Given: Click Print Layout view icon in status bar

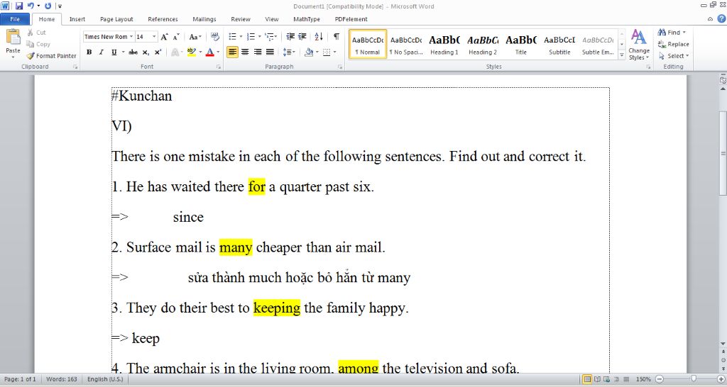Looking at the screenshot, I should coord(587,379).
